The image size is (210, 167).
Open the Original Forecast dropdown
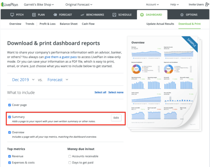(79, 5)
